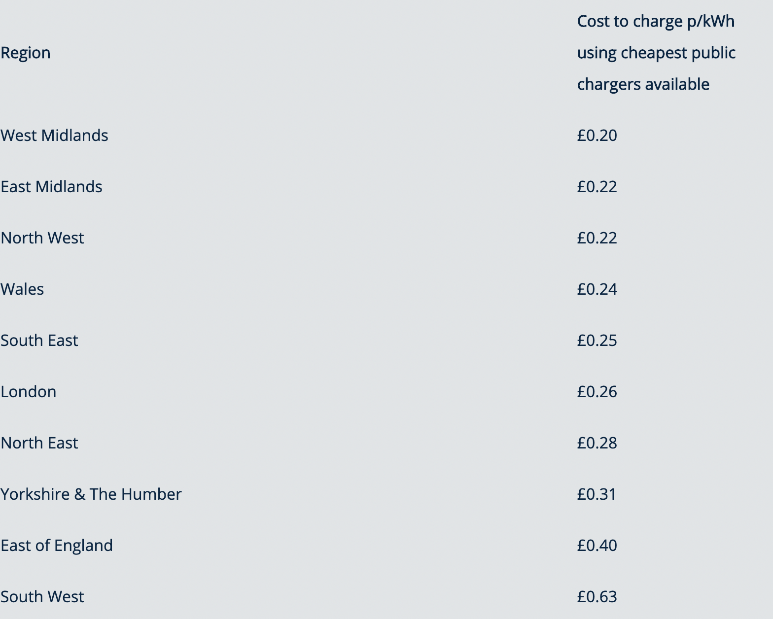Click the £0.31 Yorkshire price value

click(597, 494)
